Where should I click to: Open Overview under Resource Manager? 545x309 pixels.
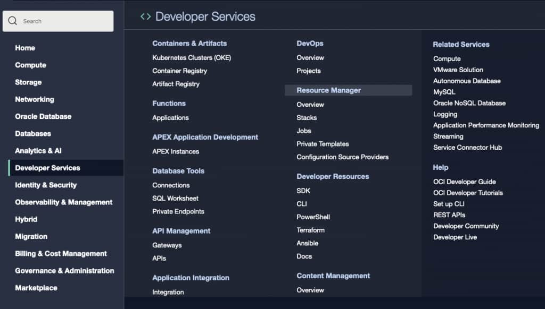click(310, 105)
